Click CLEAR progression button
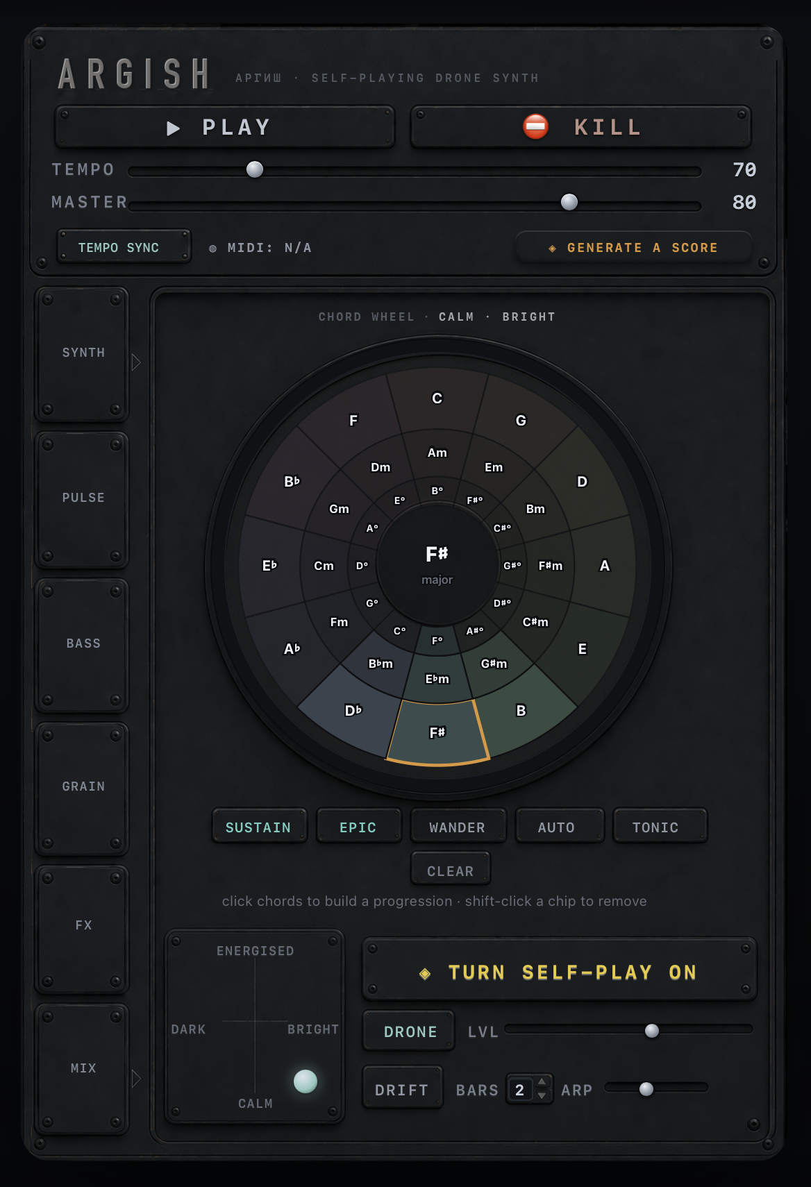The height and width of the screenshot is (1187, 811). (x=451, y=869)
